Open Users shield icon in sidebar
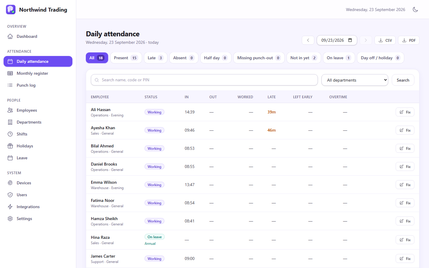The width and height of the screenshot is (429, 268). (10, 195)
